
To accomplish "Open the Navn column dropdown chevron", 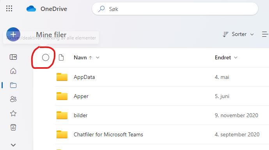I will [97, 57].
